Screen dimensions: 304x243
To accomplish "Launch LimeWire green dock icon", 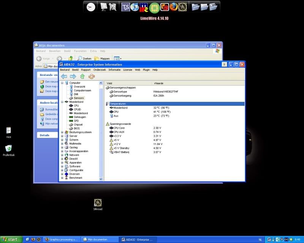I will [x=155, y=8].
